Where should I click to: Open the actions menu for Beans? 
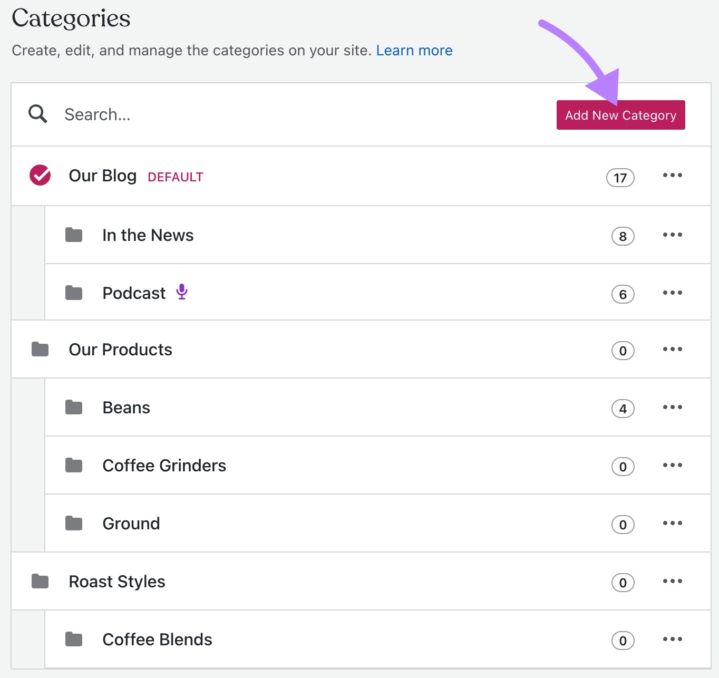click(672, 407)
